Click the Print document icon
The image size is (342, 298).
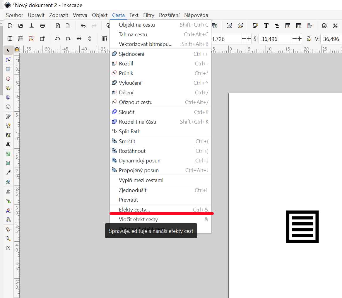pos(42,26)
